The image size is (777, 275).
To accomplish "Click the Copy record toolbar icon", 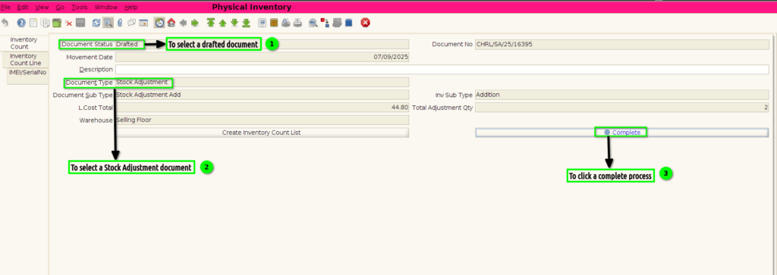I will point(45,23).
